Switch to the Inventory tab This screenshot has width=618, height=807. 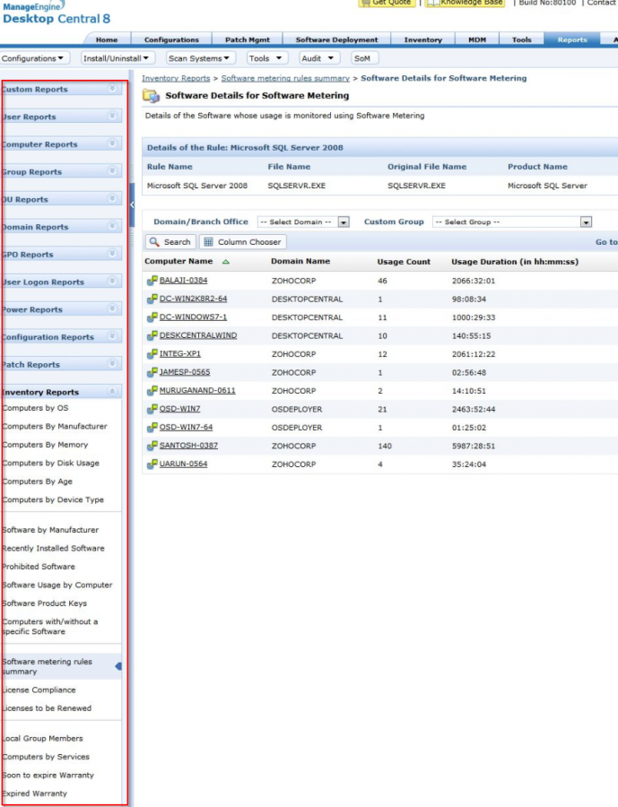tap(422, 39)
